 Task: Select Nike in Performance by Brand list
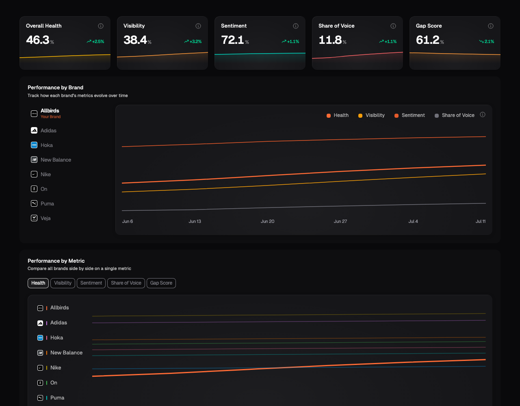click(x=69, y=174)
